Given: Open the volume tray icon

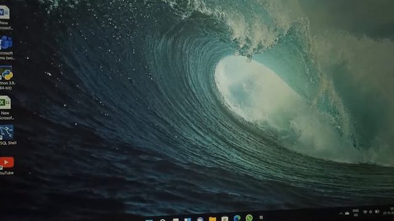Looking at the screenshot, I should (x=371, y=212).
